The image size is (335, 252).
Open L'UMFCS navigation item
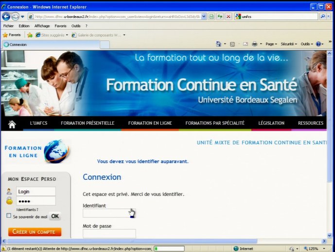pos(39,123)
